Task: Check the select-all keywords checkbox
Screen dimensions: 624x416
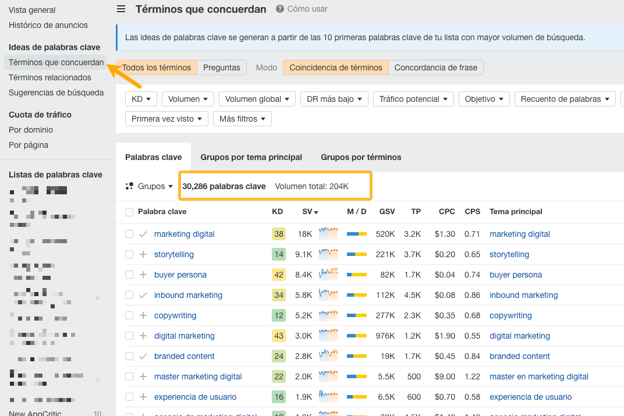Action: 129,212
